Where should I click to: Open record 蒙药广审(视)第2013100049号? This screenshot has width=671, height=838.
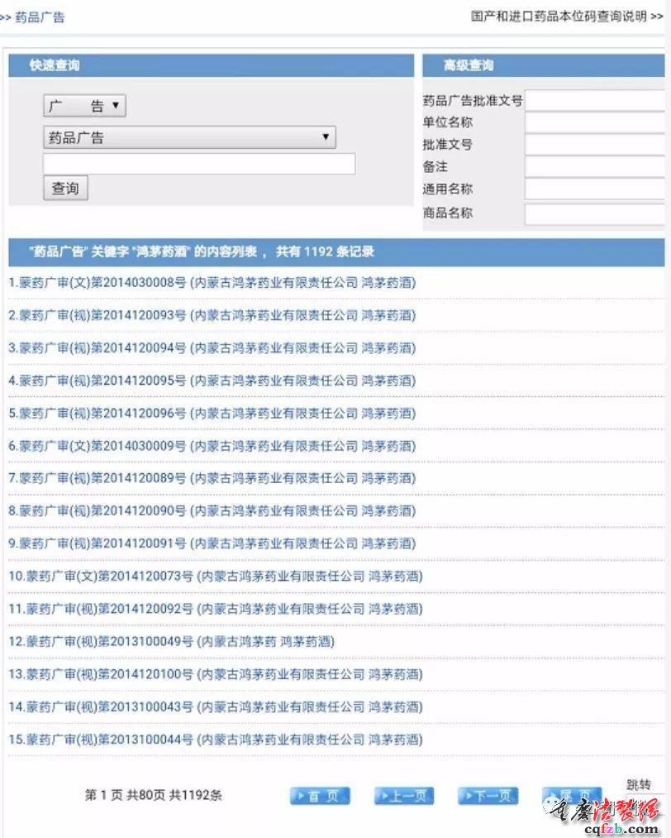coord(171,641)
